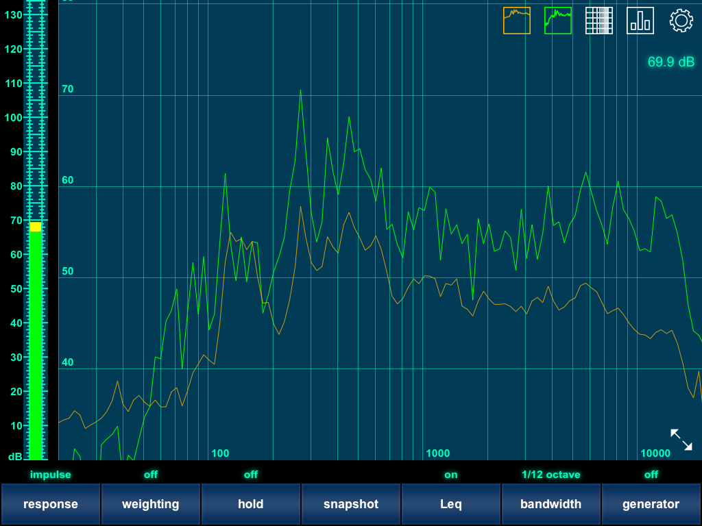Switch to the bar chart view icon
The height and width of the screenshot is (526, 702).
click(x=640, y=21)
